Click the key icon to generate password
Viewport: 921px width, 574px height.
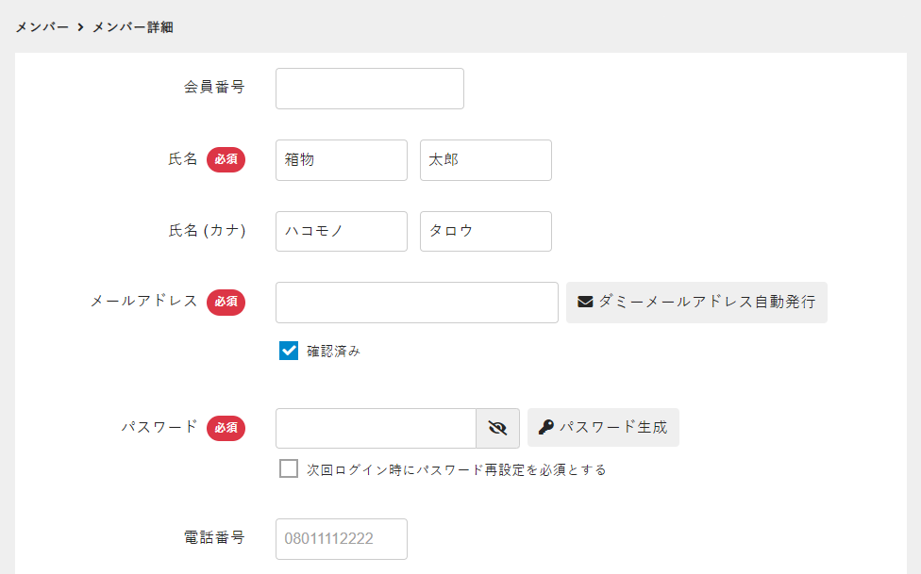pos(545,428)
